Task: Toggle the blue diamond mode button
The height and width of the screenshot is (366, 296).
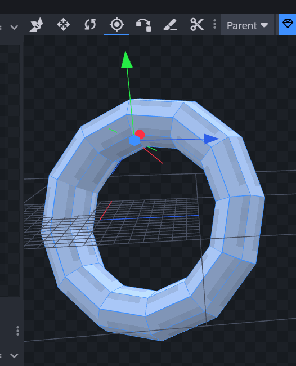Action: (288, 25)
